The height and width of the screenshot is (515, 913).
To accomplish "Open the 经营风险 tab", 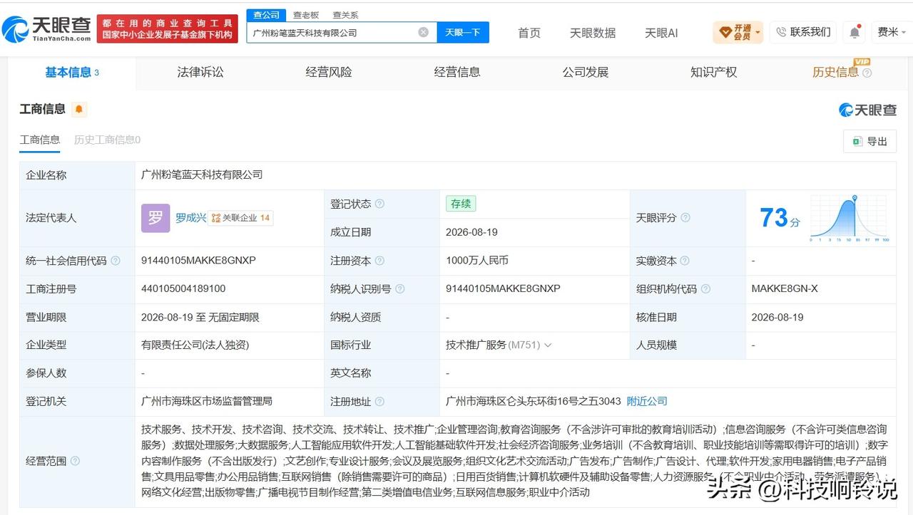I will [x=329, y=72].
